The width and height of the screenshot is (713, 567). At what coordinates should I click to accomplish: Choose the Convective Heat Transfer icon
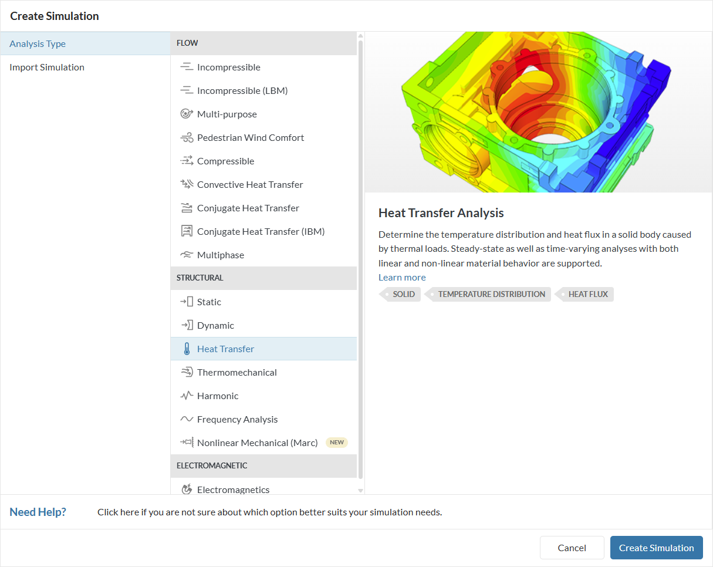click(x=187, y=184)
